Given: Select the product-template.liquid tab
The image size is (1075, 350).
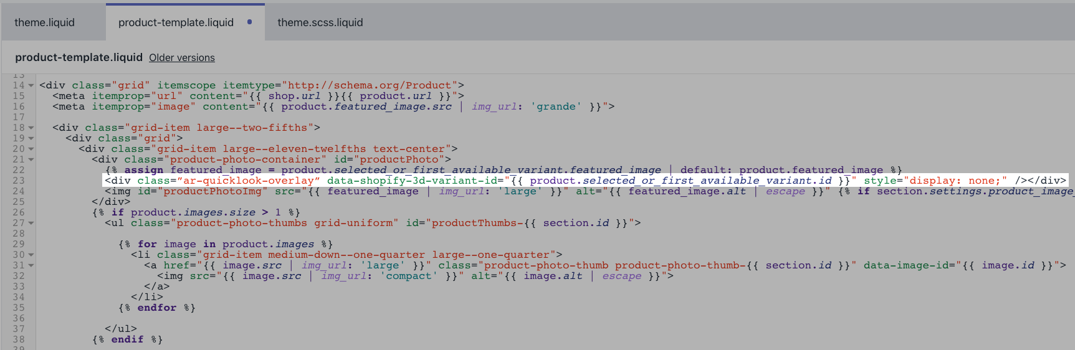Looking at the screenshot, I should coord(176,22).
